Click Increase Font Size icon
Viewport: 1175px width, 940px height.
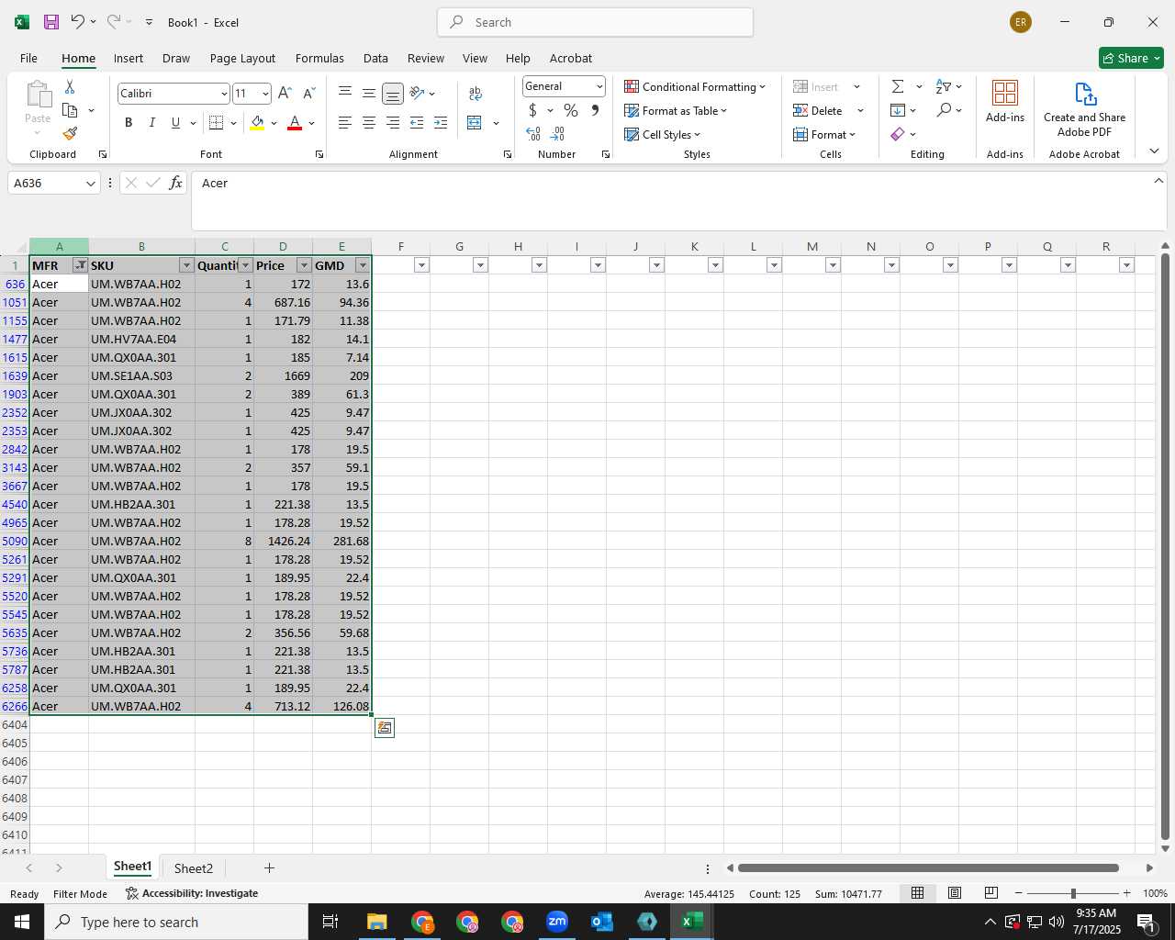285,93
